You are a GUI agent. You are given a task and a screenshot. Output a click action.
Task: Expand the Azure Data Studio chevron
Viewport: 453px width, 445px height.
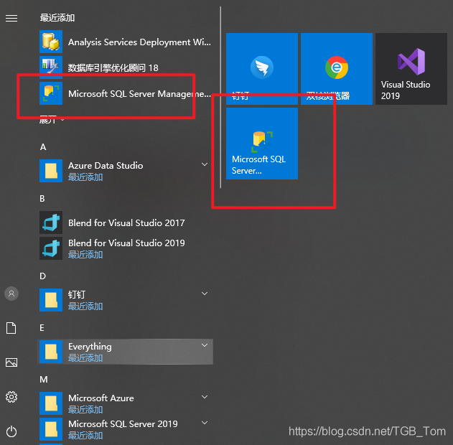pyautogui.click(x=205, y=164)
